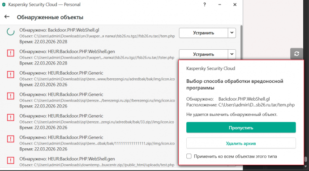Open help via the question mark icon

tap(205, 4)
